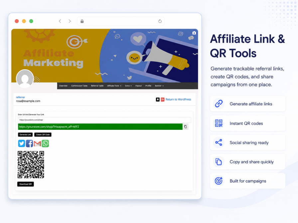Click the target icon beside Built for campaigns
The image size is (298, 223).
[x=219, y=181]
